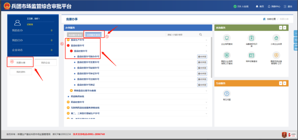Select 食品经营许可延续许可 item
Viewport: 298px width, 140px height.
pyautogui.click(x=88, y=68)
